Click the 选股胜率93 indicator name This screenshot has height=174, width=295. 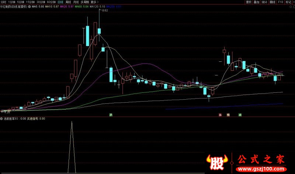(x=11, y=118)
